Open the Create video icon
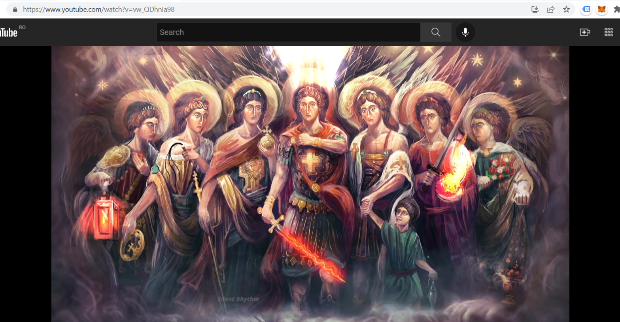This screenshot has width=620, height=322. point(585,32)
